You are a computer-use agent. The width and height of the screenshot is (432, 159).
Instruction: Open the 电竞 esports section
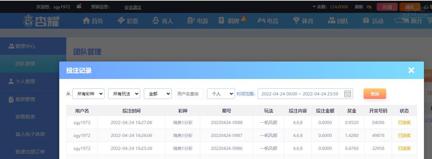(268, 21)
